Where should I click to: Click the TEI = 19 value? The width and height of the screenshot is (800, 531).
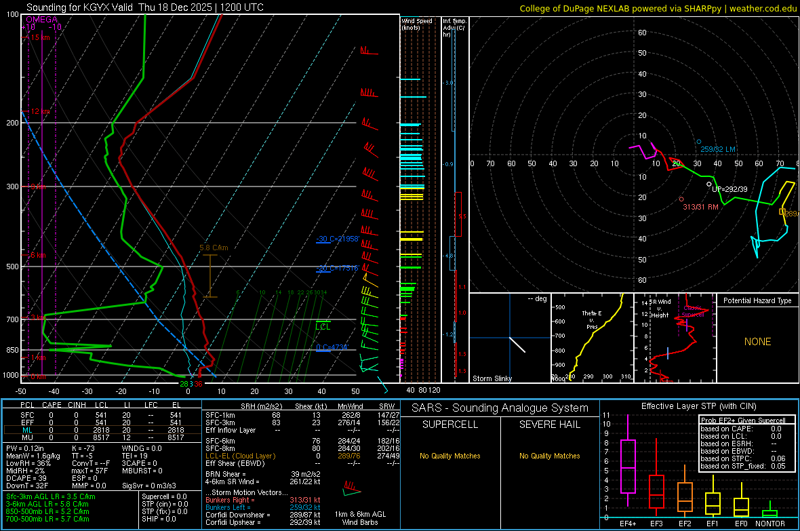(x=135, y=456)
